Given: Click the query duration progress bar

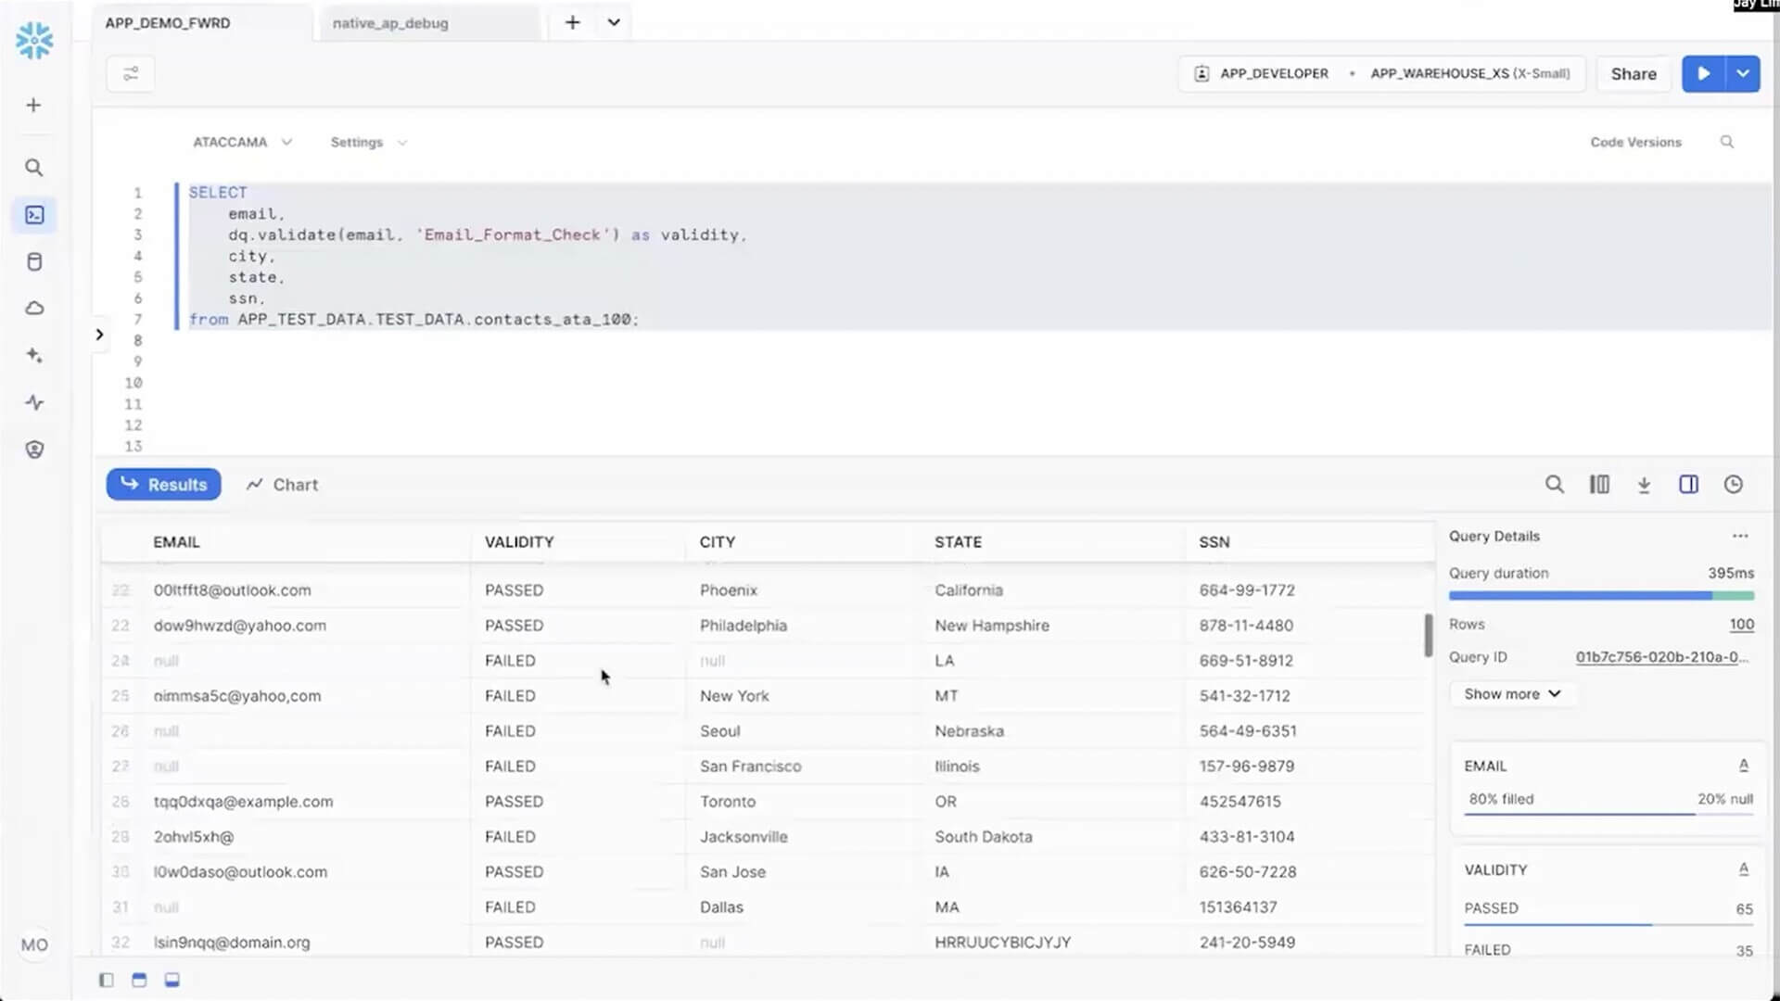Looking at the screenshot, I should [x=1601, y=596].
